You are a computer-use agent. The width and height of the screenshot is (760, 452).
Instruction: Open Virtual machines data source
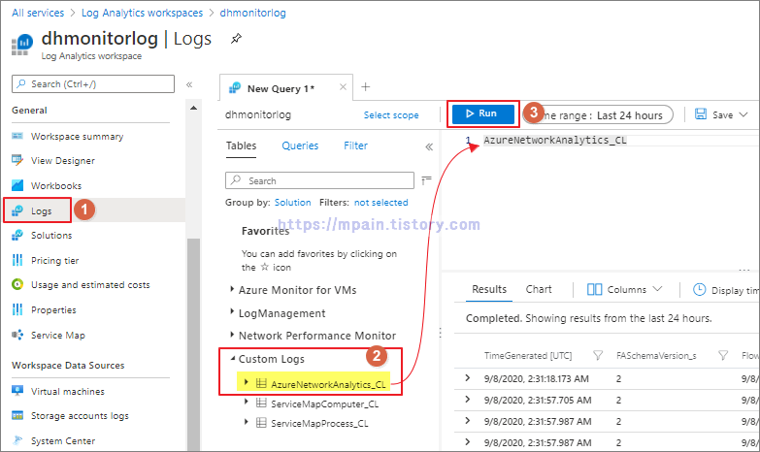[67, 392]
